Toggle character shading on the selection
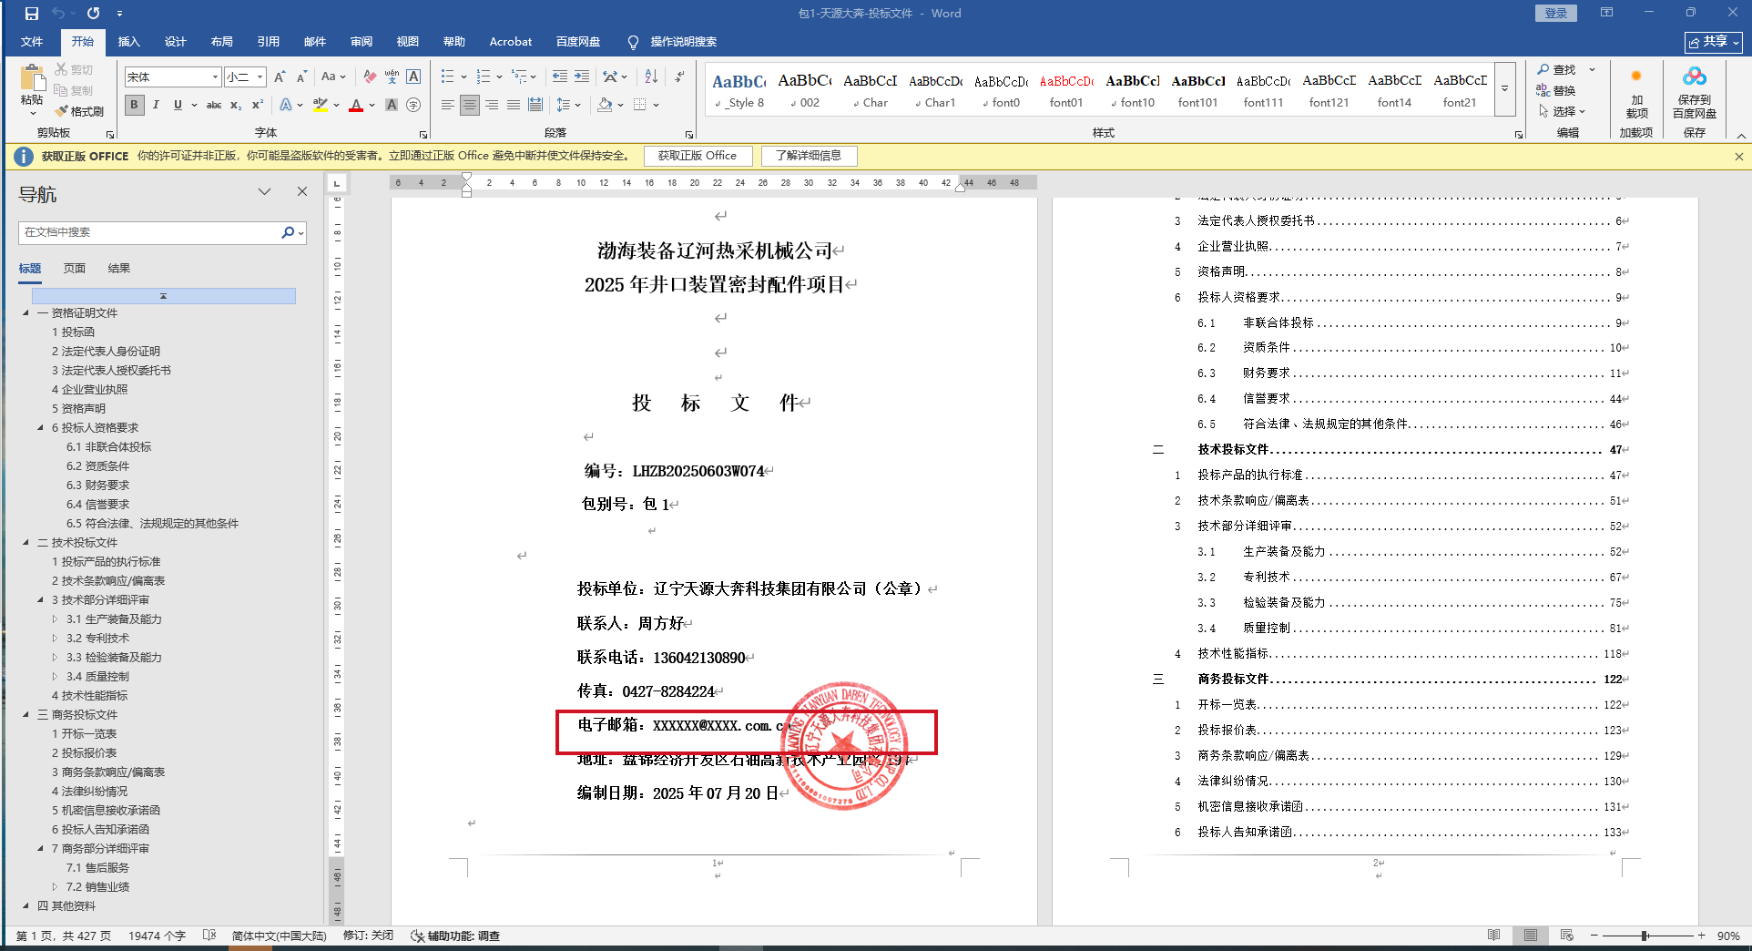 coord(392,105)
